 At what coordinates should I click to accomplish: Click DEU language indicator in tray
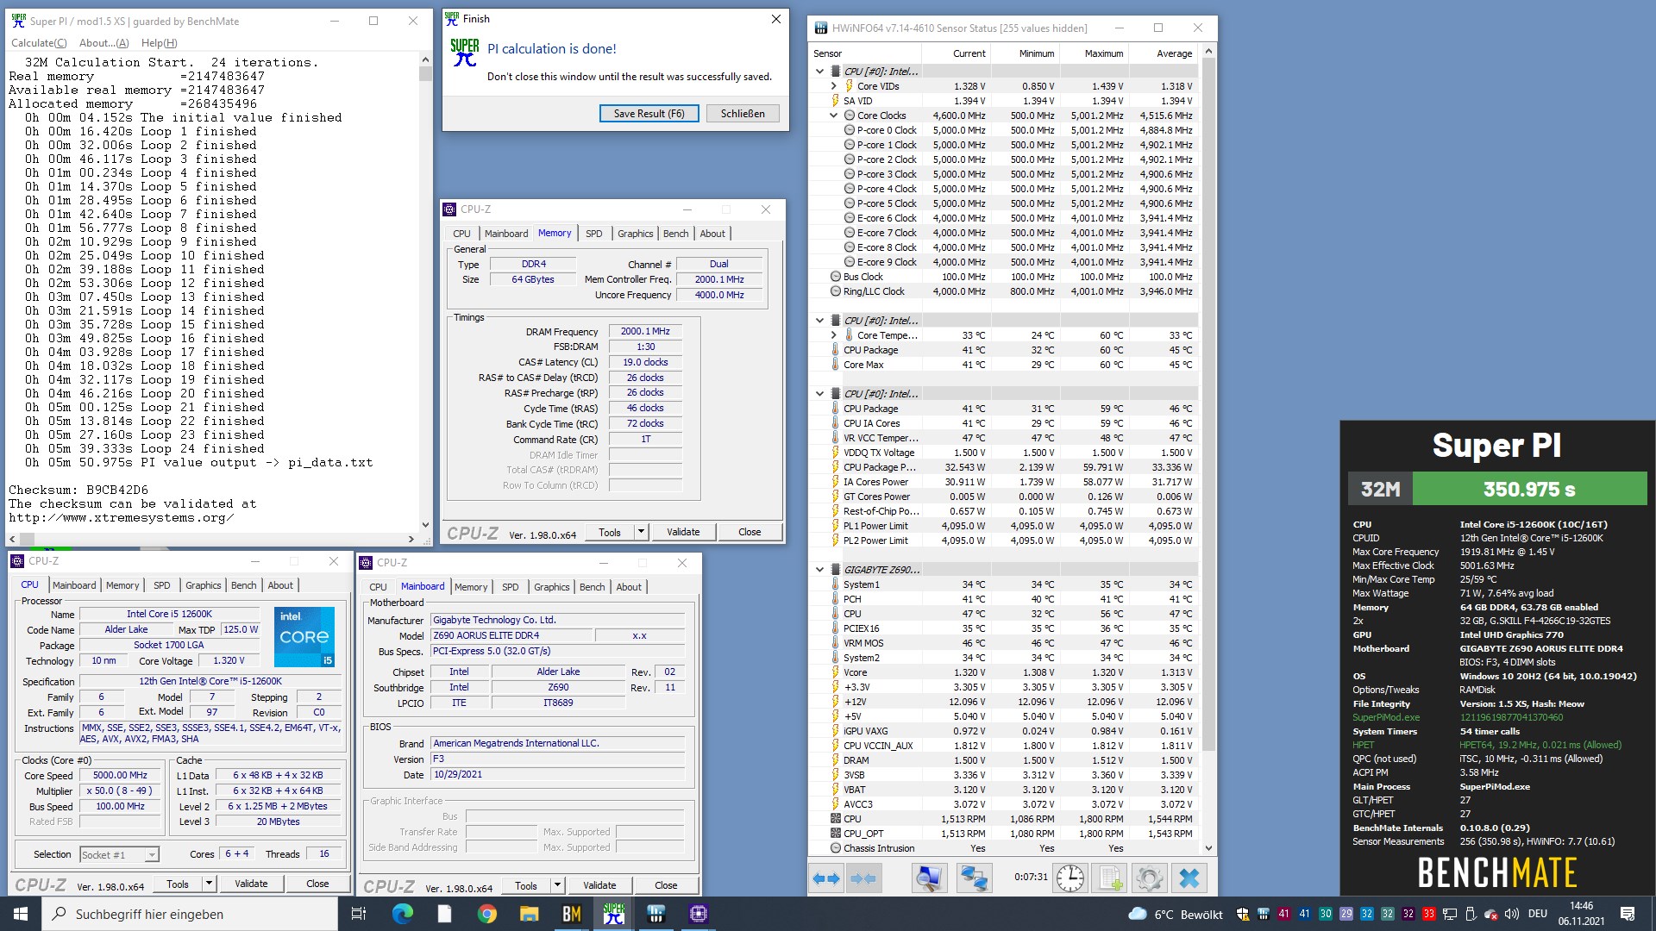[x=1537, y=914]
